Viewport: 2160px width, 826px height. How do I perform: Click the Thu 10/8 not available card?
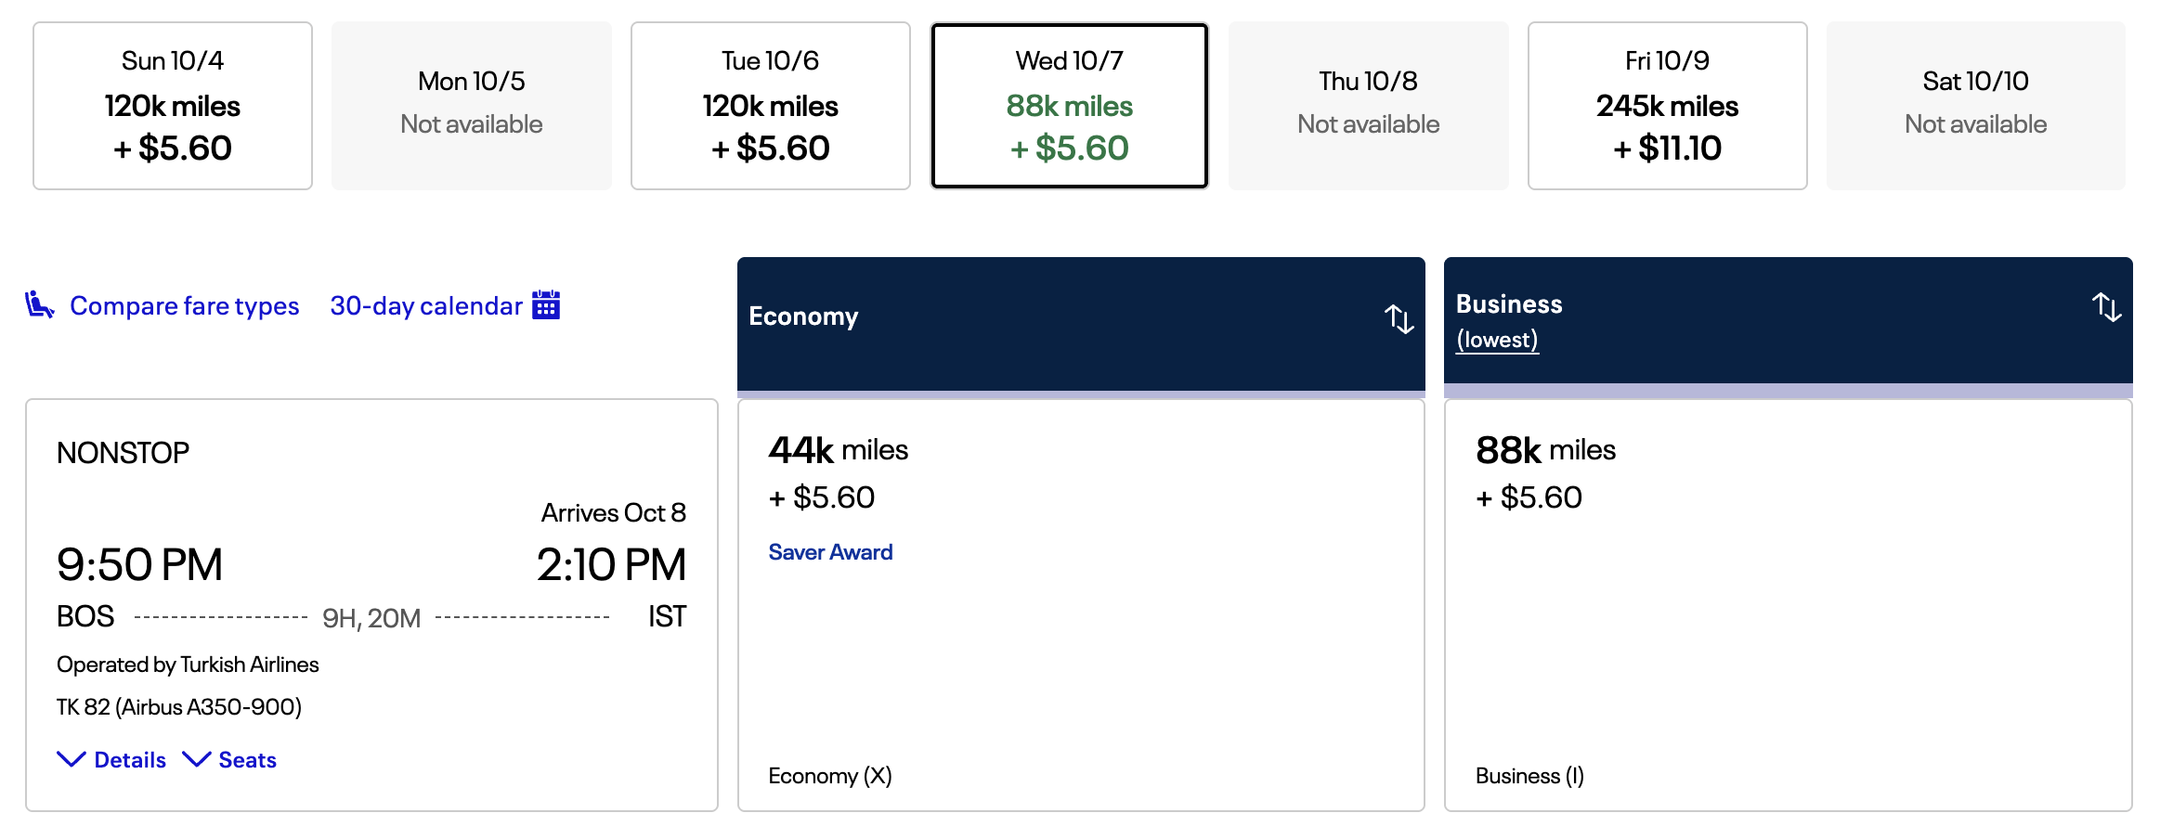tap(1368, 105)
